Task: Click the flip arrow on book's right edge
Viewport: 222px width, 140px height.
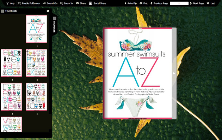Action: pyautogui.click(x=174, y=73)
